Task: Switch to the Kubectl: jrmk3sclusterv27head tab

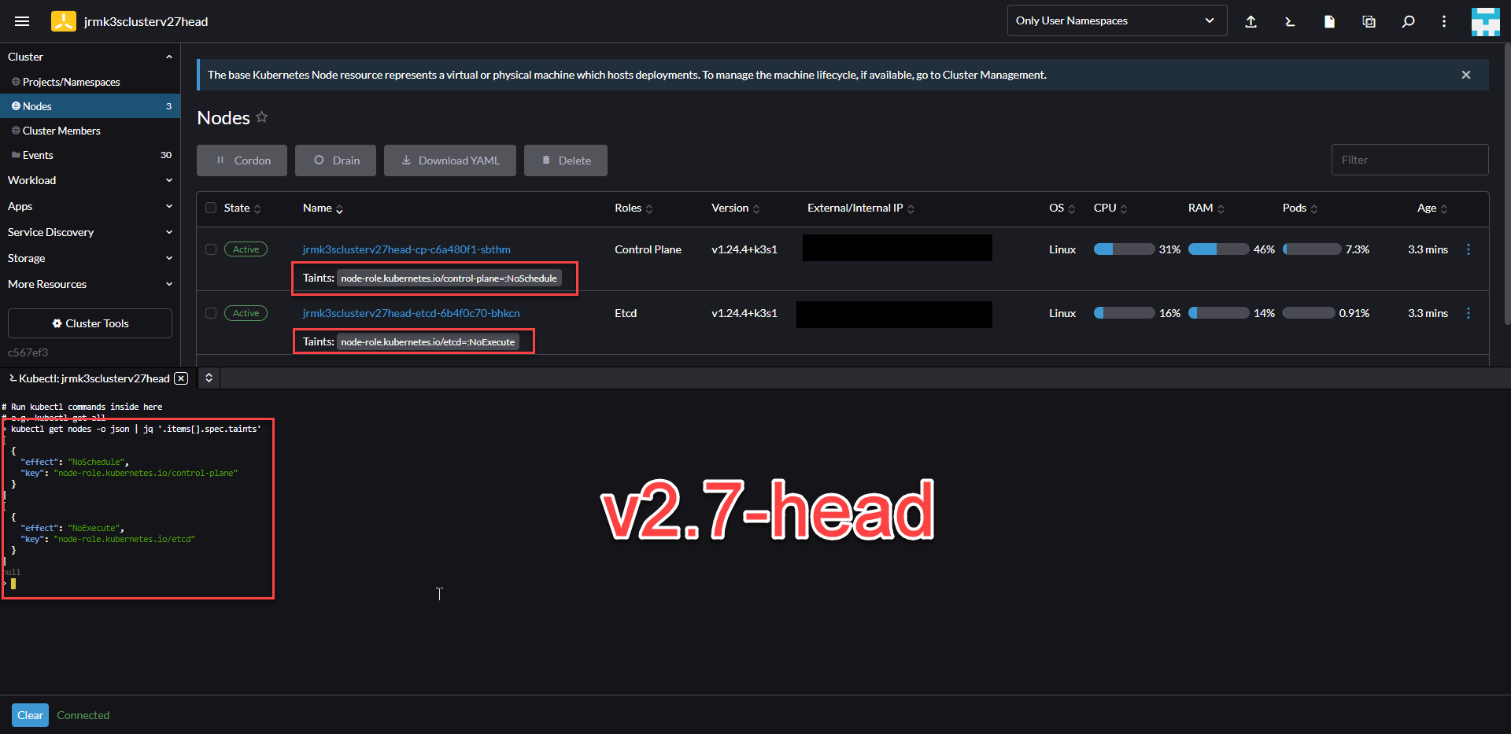Action: [x=91, y=378]
